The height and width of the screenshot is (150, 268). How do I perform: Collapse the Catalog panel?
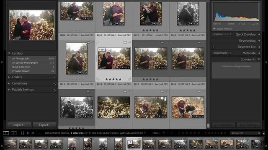click(x=9, y=53)
